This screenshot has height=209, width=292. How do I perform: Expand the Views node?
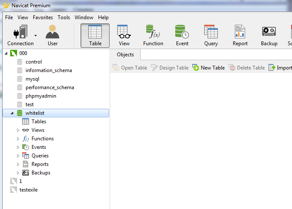coord(18,130)
